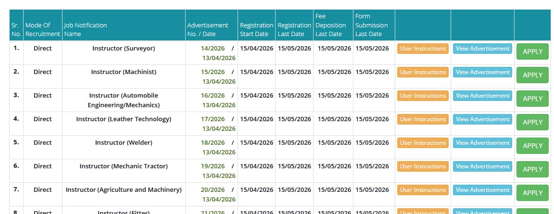Viewport: 554px width, 214px height.
Task: Apply for Instructor (Welder) post
Action: (532, 146)
